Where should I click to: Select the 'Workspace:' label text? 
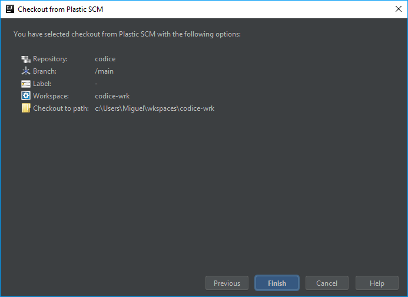(x=51, y=96)
